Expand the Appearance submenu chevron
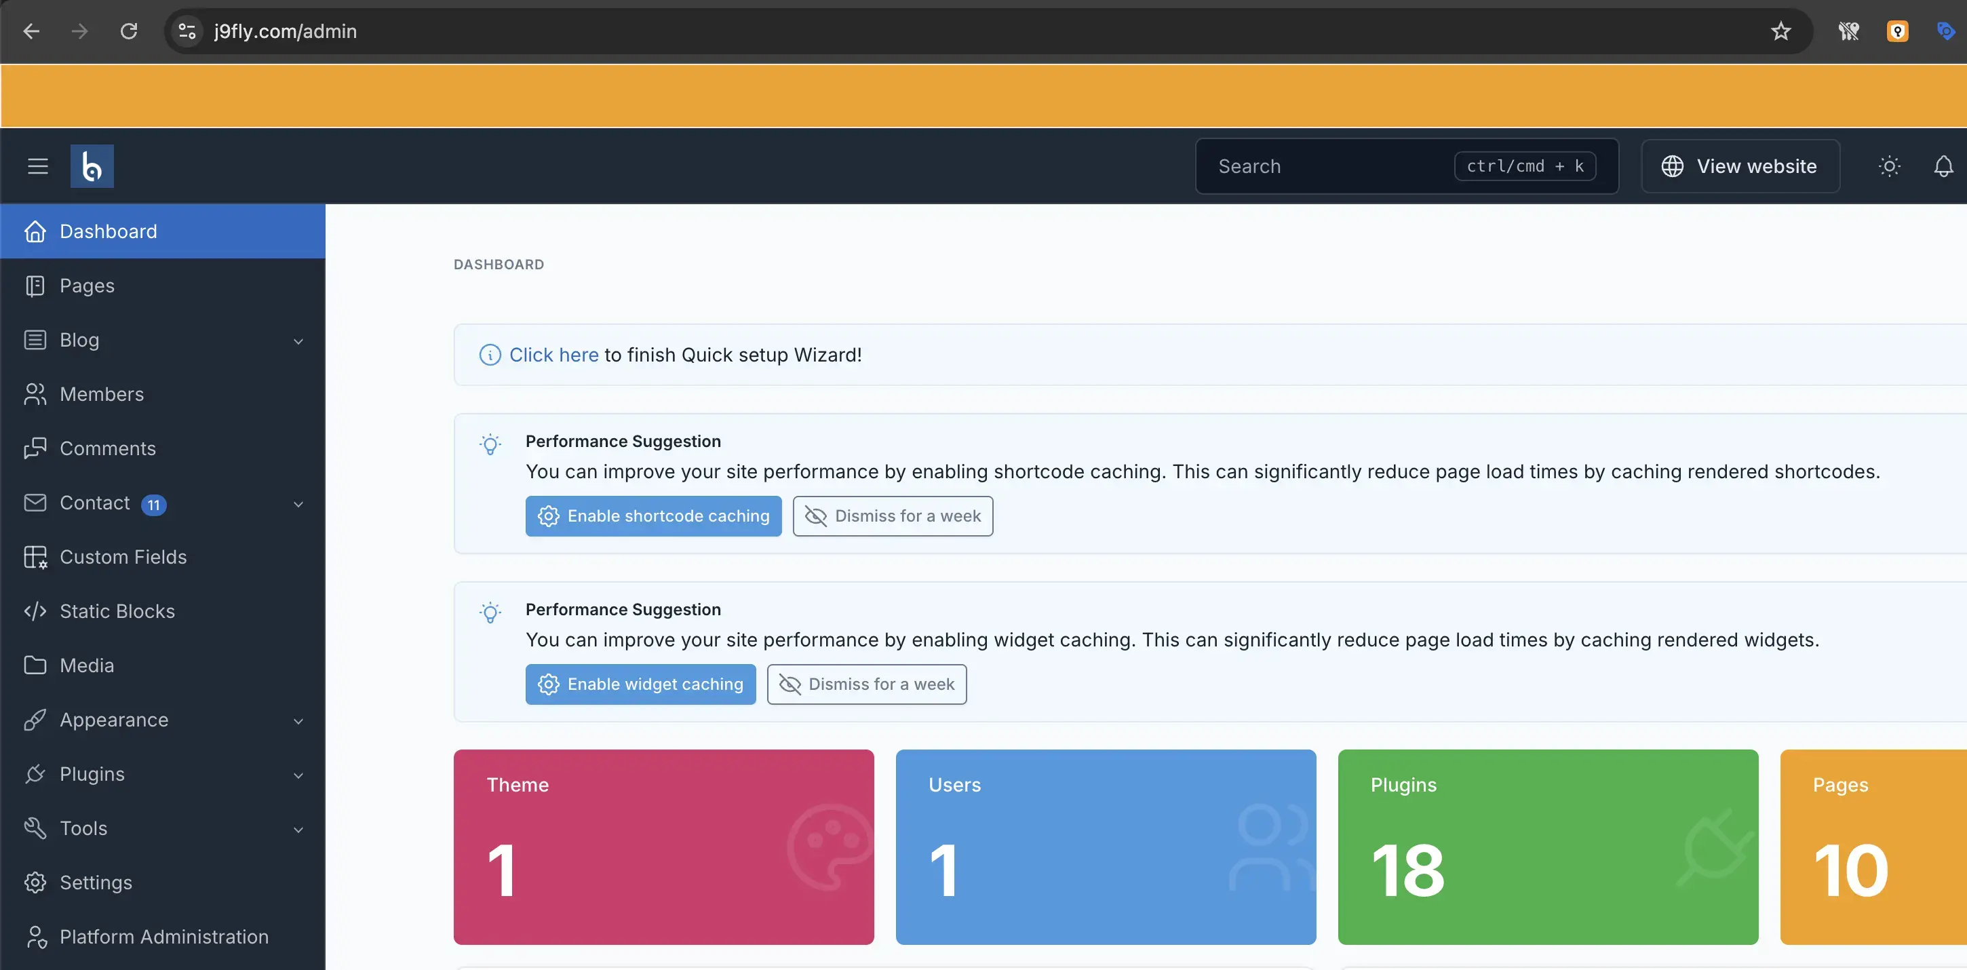This screenshot has height=970, width=1967. point(298,720)
